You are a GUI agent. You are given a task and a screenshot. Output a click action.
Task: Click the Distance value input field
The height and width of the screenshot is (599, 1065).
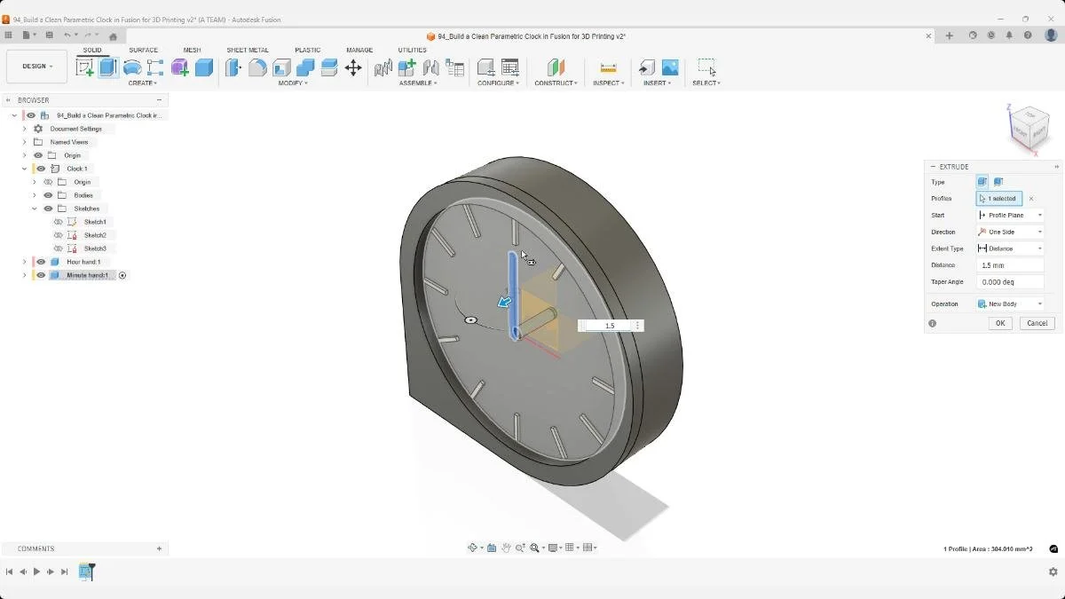(1009, 264)
